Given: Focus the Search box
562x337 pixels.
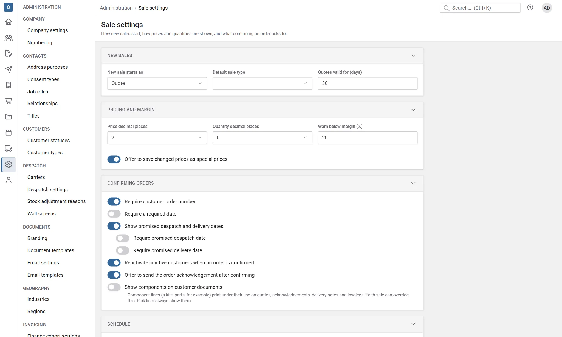Looking at the screenshot, I should 480,8.
